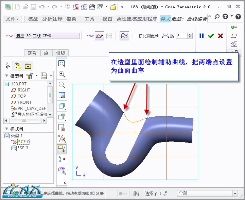Click Zoom Out magnifier in graphics toolbar
Screen dimensions: 245x200
point(62,85)
